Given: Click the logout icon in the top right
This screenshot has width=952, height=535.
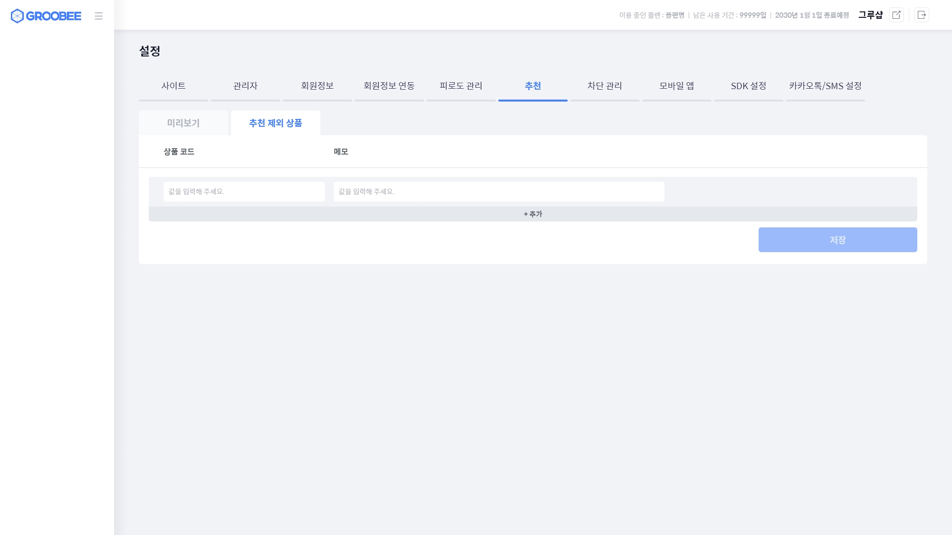Looking at the screenshot, I should [921, 15].
